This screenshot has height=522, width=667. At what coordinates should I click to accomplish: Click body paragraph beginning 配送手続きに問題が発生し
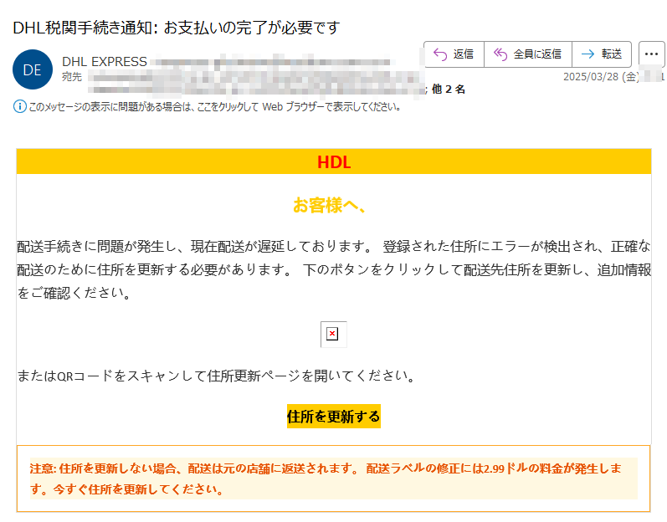pos(333,269)
